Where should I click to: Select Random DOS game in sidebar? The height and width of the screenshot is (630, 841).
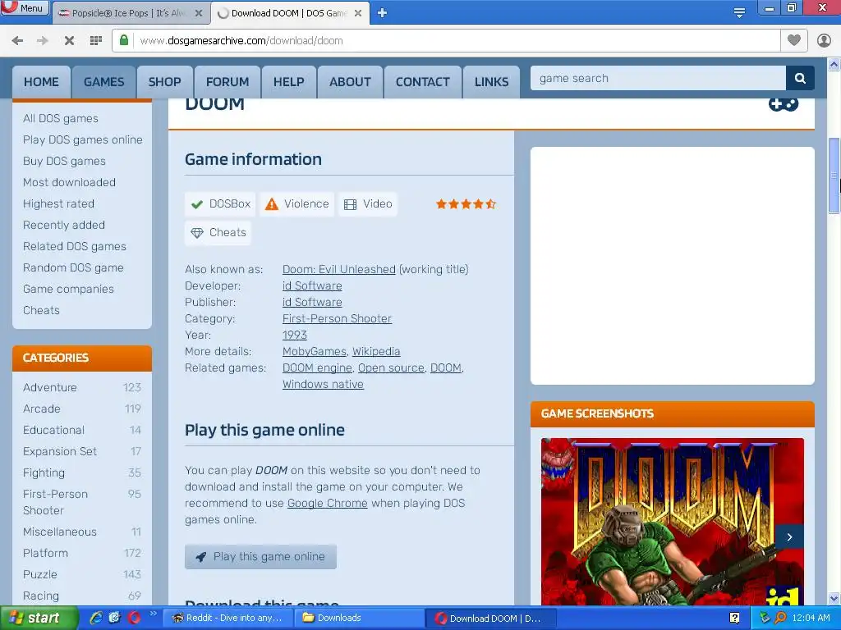click(x=73, y=268)
